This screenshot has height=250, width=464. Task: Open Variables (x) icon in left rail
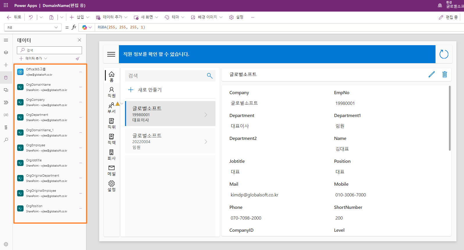click(6, 115)
